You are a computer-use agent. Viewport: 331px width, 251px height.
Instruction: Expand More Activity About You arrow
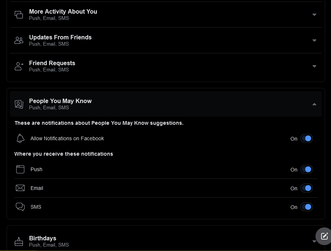click(x=314, y=15)
